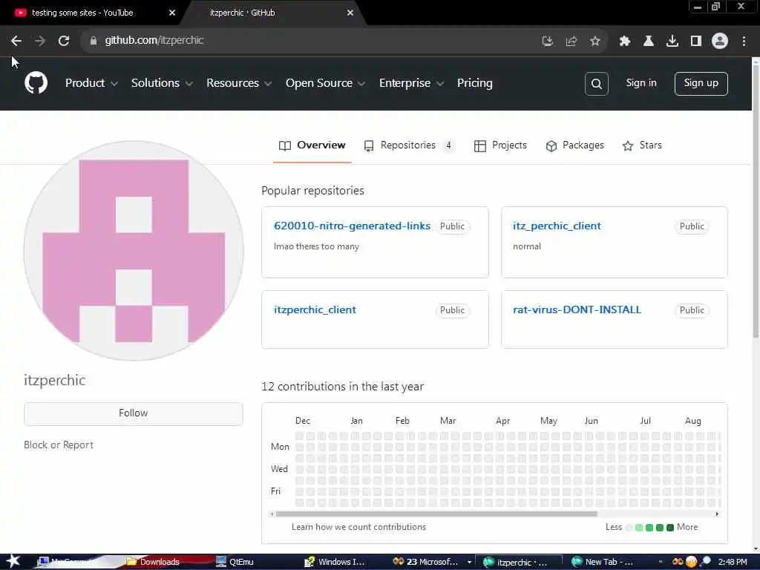Toggle the browser side panel icon

pyautogui.click(x=695, y=42)
